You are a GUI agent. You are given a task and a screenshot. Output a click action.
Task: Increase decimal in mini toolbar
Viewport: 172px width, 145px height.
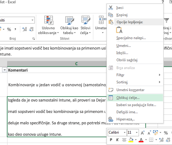click(x=161, y=140)
